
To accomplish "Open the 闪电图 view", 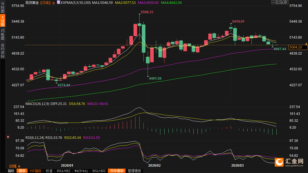I will point(3,34).
